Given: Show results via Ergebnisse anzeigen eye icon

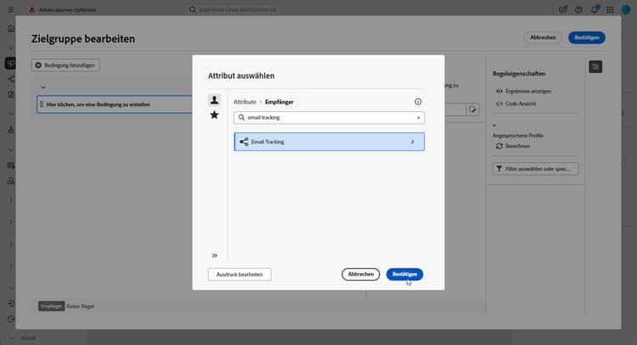Looking at the screenshot, I should click(x=524, y=92).
